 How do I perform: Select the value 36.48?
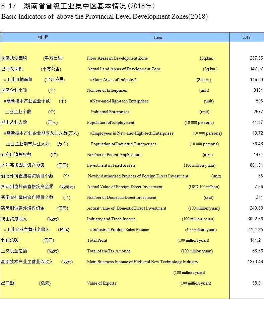coord(258,144)
